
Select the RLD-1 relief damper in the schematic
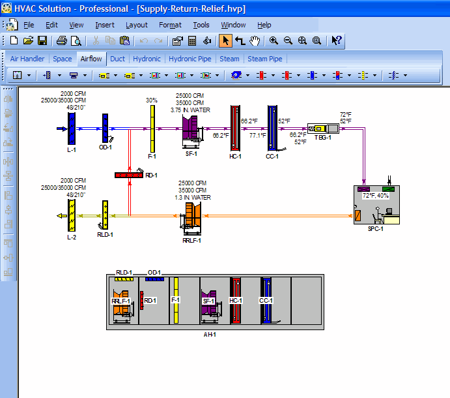pyautogui.click(x=105, y=215)
